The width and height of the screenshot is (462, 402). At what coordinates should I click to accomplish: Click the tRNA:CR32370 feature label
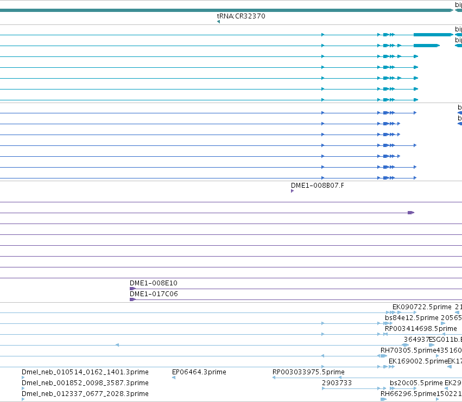(x=241, y=16)
